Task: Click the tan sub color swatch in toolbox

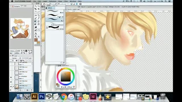Action: (x=38, y=42)
